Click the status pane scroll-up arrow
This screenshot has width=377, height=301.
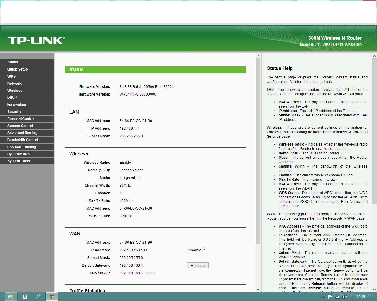click(x=258, y=56)
